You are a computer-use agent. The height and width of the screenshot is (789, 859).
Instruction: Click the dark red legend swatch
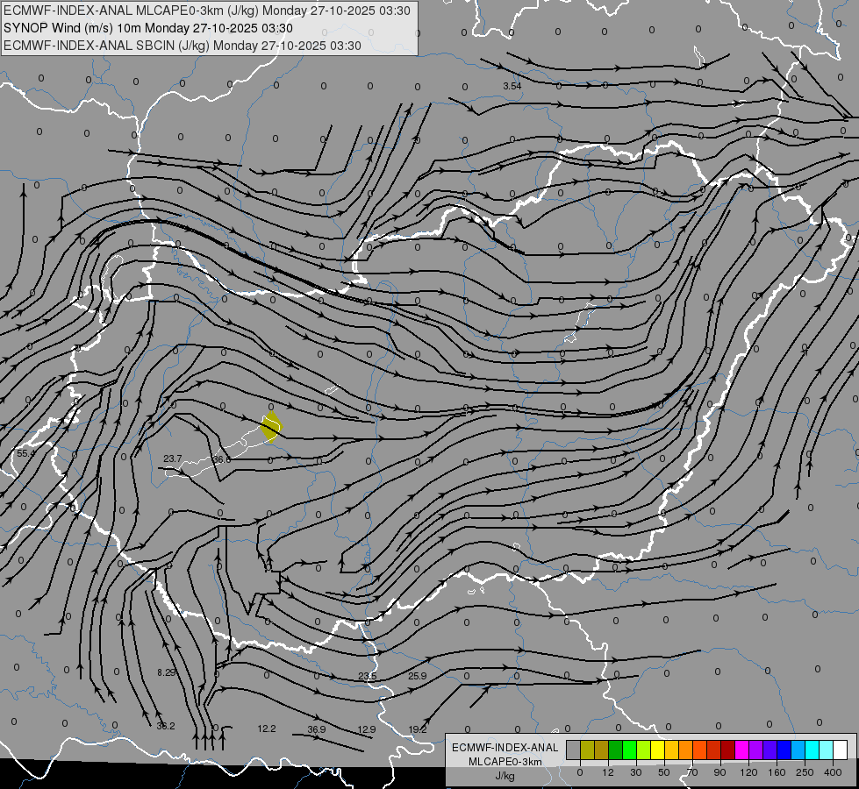click(727, 750)
